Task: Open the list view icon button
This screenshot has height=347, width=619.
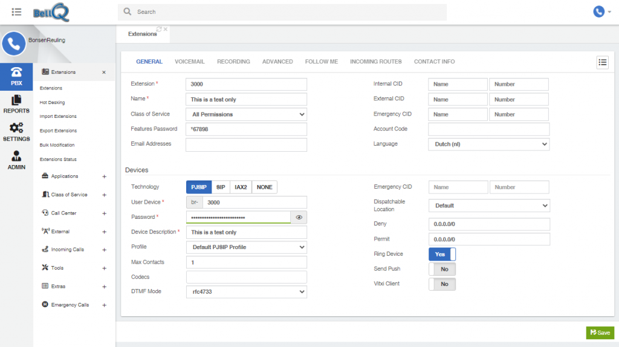Action: click(603, 62)
